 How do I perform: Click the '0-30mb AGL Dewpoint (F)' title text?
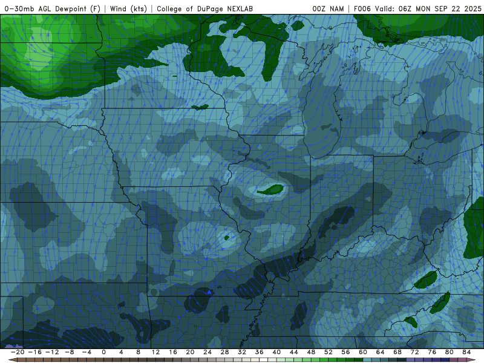53,8
